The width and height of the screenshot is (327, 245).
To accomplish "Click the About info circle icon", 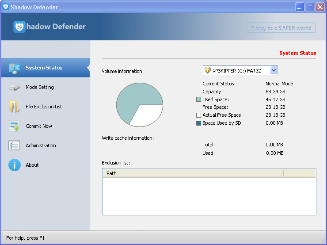I will click(15, 165).
